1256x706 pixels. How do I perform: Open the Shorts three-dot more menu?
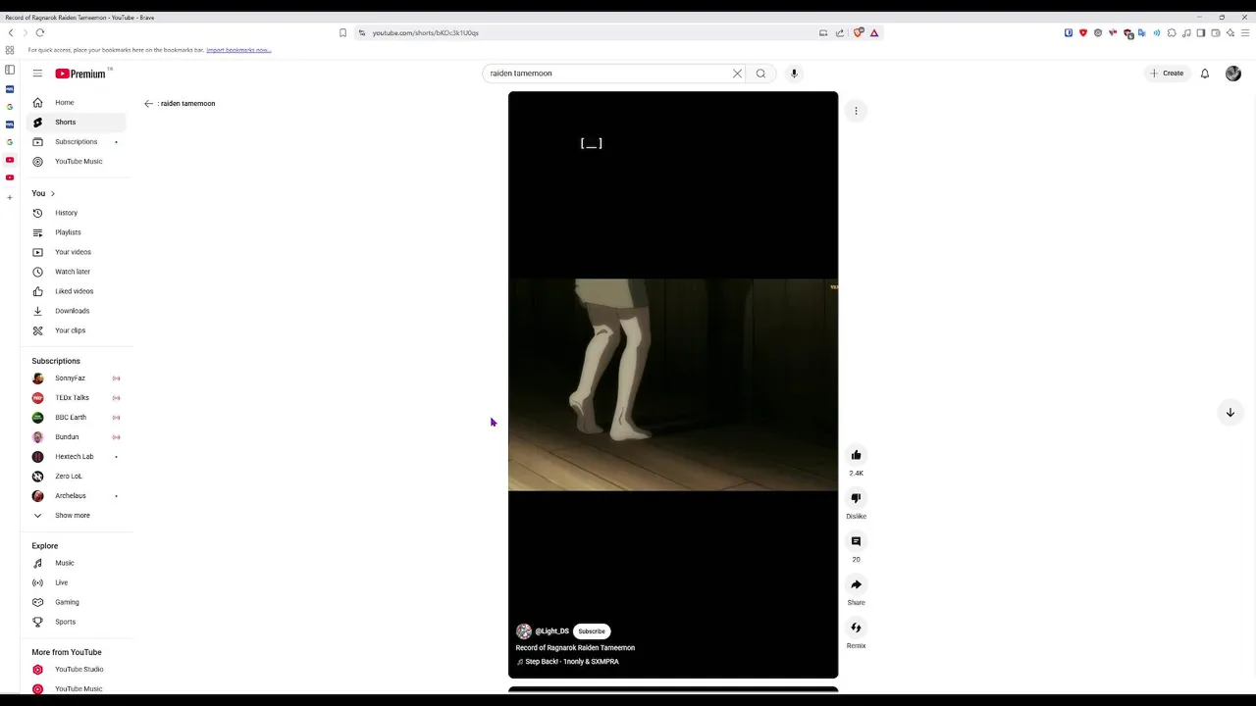[856, 111]
